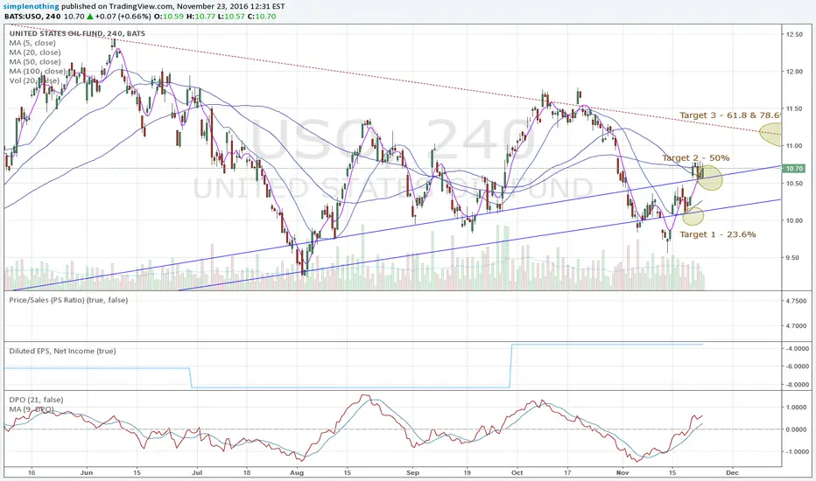Click the Jun label on time axis

click(87, 472)
